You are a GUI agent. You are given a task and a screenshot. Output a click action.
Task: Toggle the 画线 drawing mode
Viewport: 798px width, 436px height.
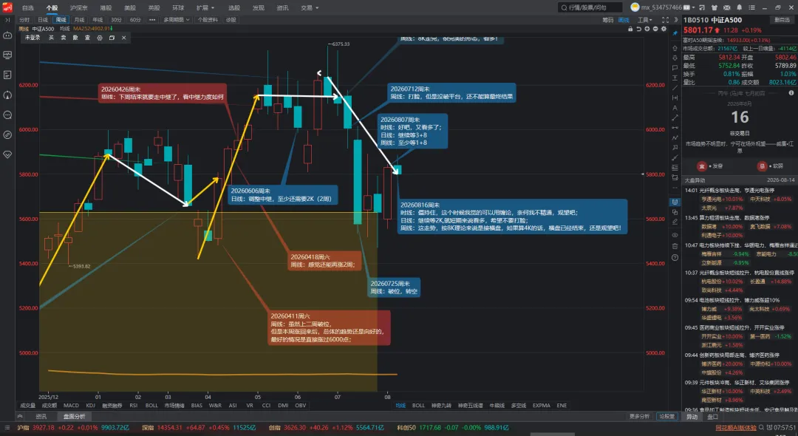tap(624, 20)
